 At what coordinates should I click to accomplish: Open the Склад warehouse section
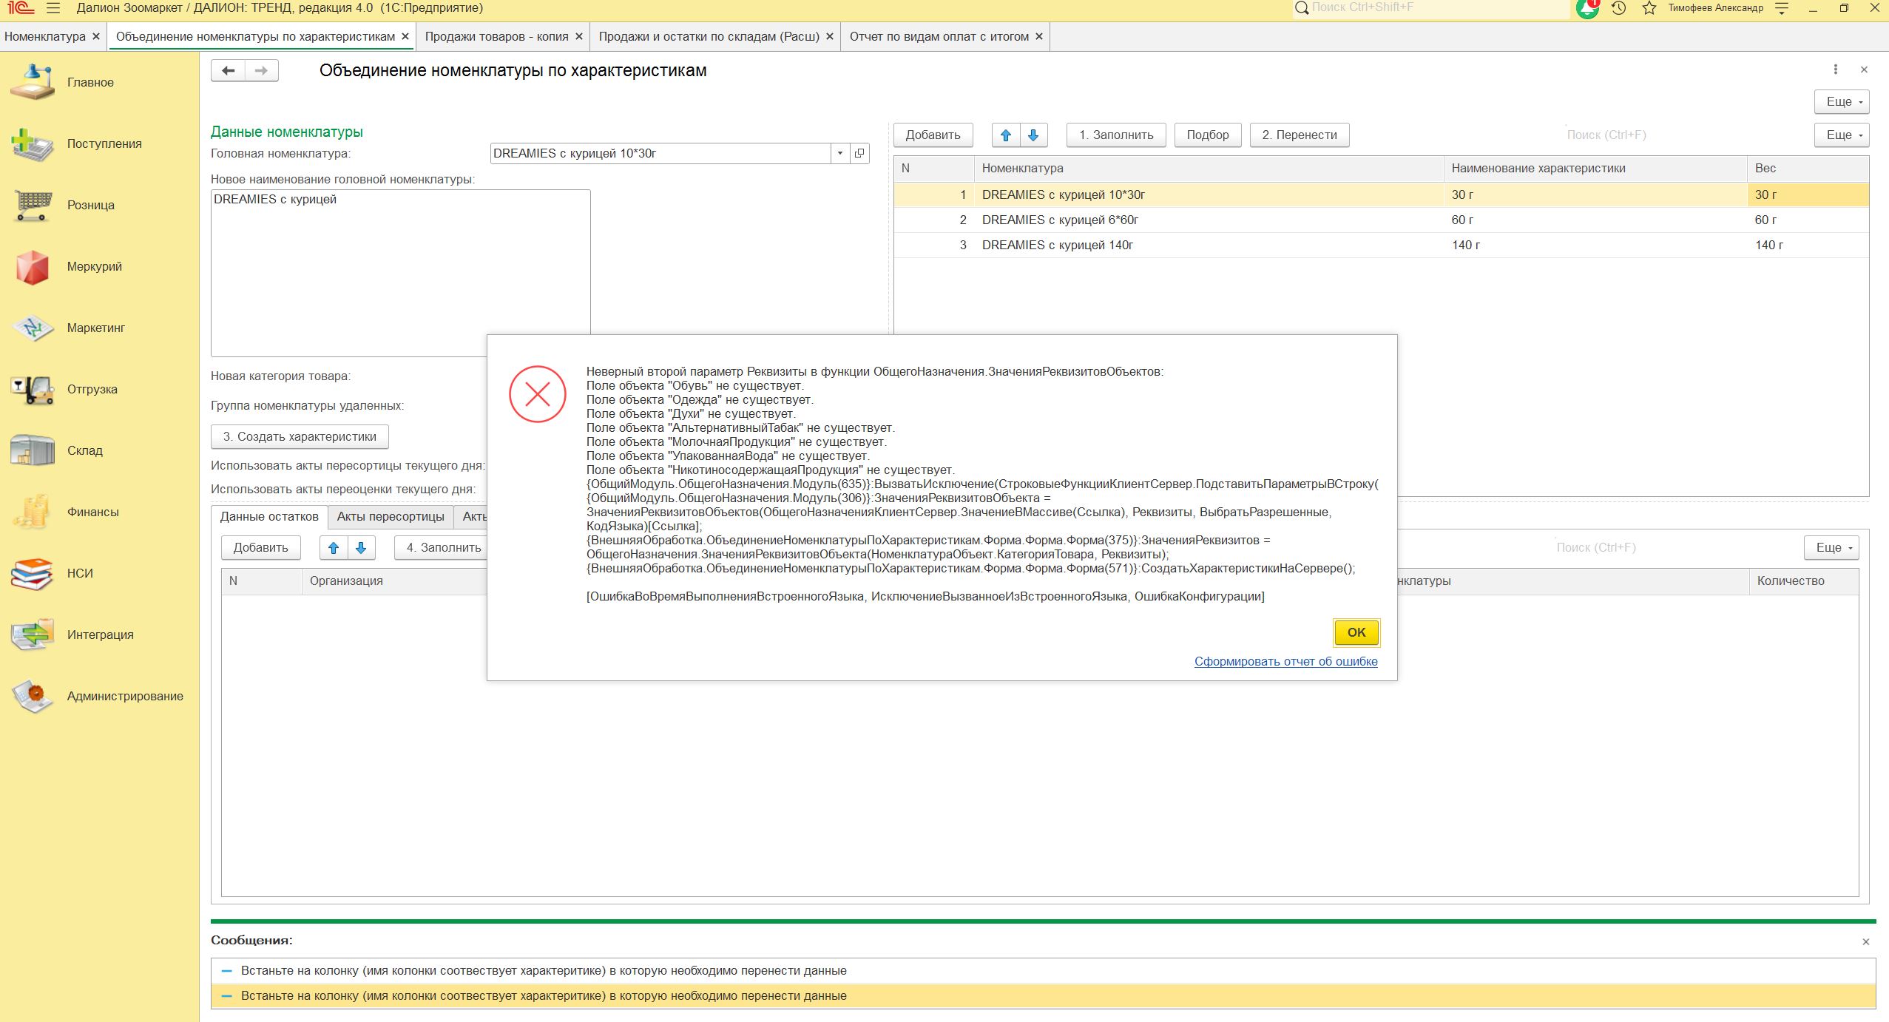click(x=32, y=451)
